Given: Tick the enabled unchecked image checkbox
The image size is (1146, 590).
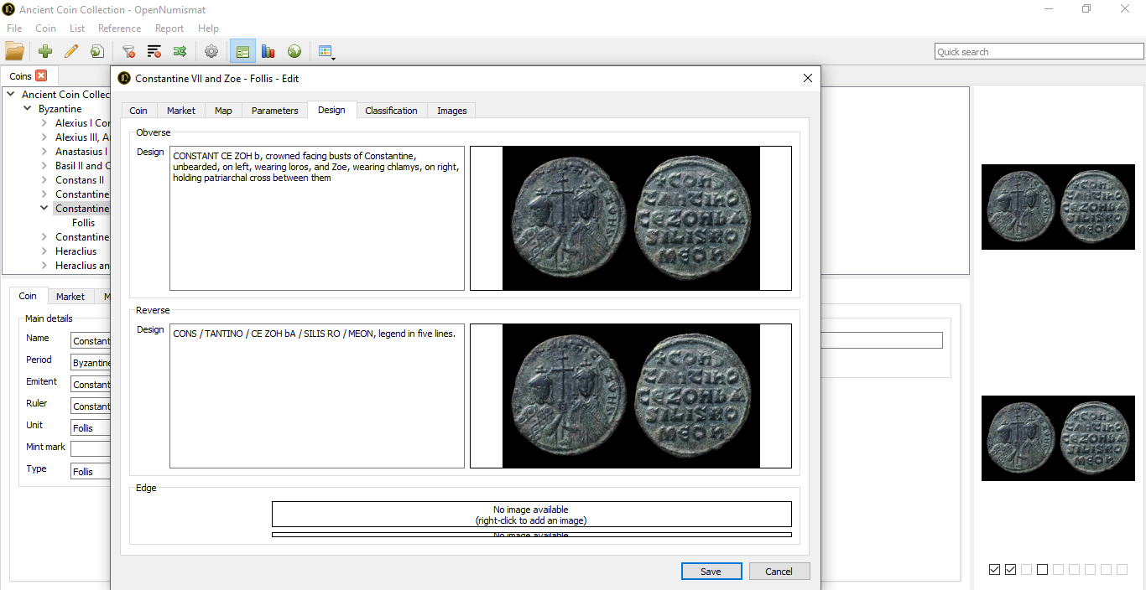Looking at the screenshot, I should point(1043,570).
